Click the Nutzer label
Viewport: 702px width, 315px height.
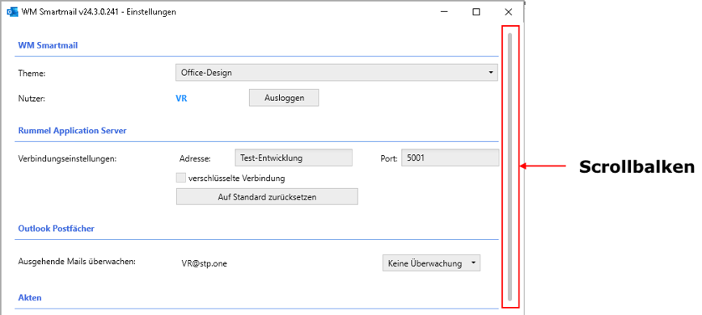32,99
